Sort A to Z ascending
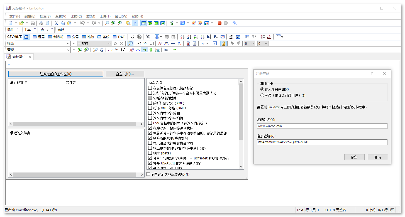 pos(182,37)
